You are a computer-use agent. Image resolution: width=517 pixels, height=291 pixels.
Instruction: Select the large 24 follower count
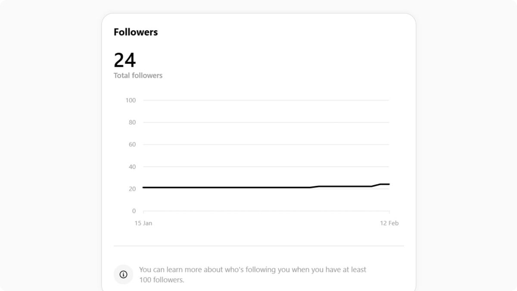tap(125, 60)
